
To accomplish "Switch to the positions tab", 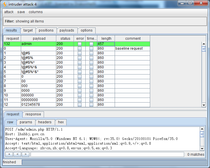I will click(x=46, y=30).
